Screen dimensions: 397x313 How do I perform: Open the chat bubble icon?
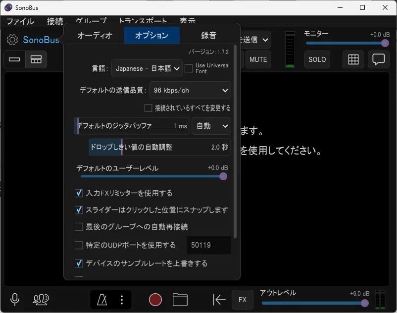coord(379,59)
